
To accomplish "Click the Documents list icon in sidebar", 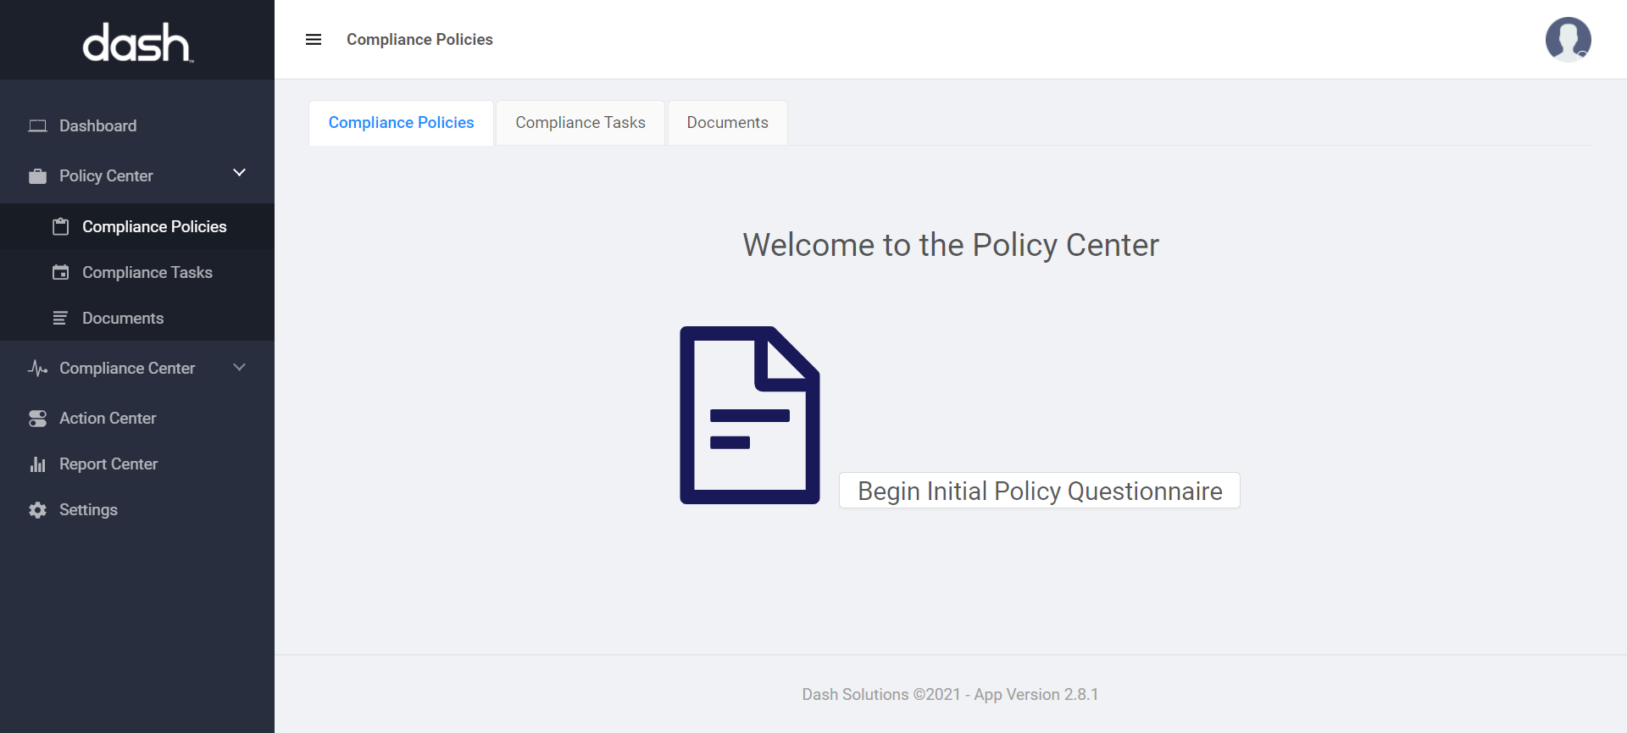I will pos(60,319).
